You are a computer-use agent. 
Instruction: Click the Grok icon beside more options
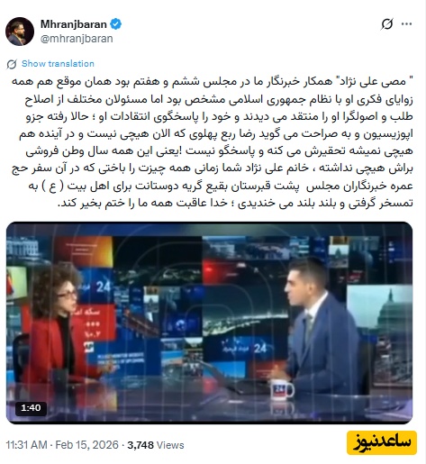[x=387, y=24]
